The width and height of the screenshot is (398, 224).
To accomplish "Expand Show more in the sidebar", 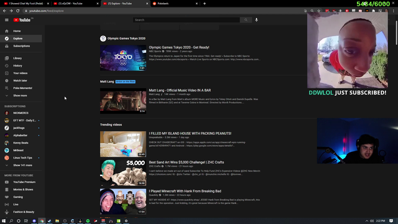I will click(x=21, y=95).
